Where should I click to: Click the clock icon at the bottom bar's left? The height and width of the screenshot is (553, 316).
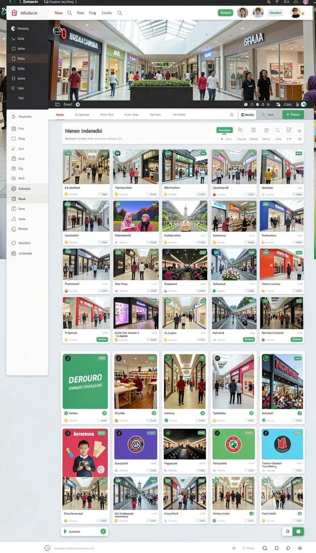(x=47, y=548)
